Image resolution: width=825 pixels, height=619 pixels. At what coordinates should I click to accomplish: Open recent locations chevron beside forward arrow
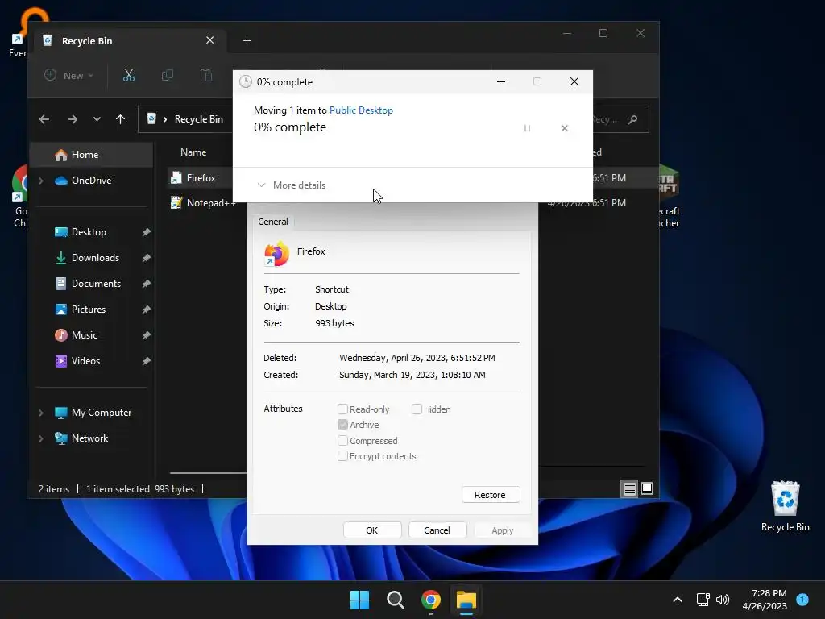(x=97, y=119)
